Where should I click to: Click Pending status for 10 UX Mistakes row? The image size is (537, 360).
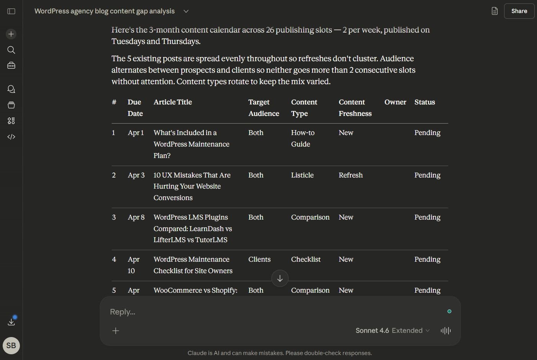click(x=427, y=175)
